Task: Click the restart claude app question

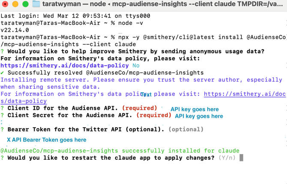Action: coord(111,158)
